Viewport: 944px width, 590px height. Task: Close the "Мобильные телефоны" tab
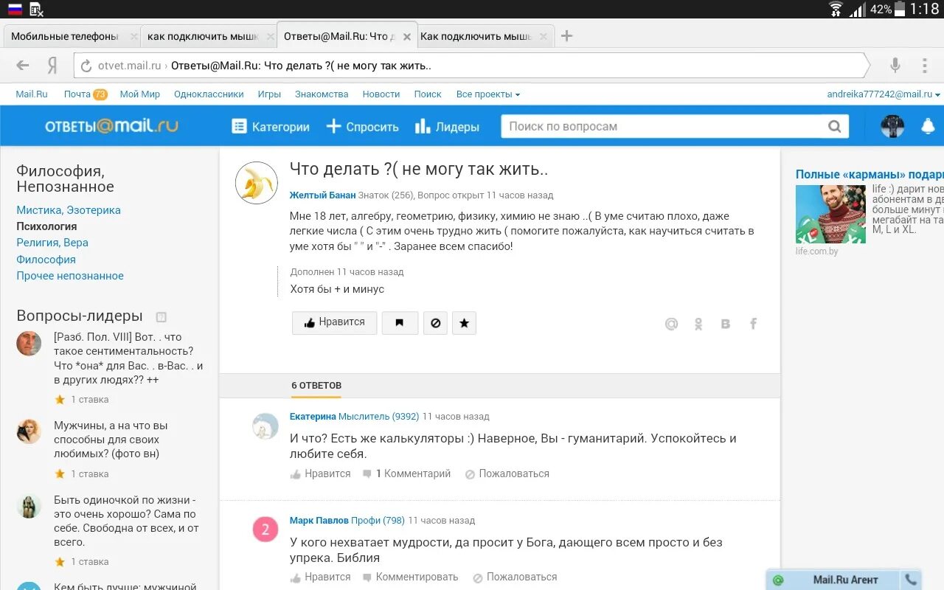(x=133, y=36)
